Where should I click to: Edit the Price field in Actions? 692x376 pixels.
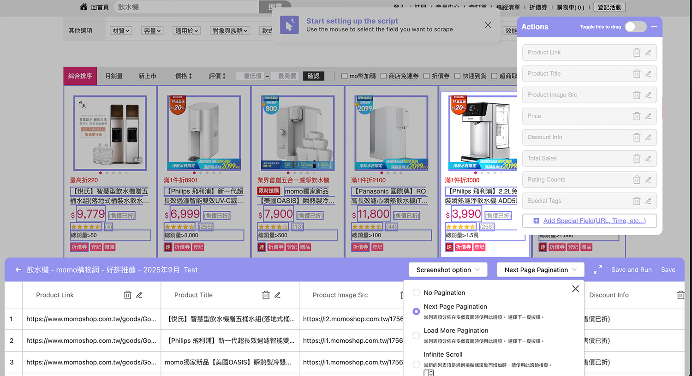648,116
